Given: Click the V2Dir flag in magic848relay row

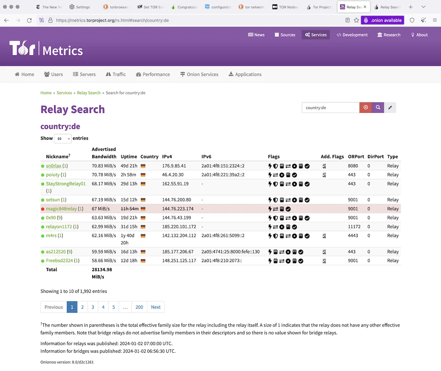Looking at the screenshot, I should pos(282,209).
